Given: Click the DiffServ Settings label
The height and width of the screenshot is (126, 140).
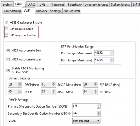Looking at the screenshot, I should pos(20,78).
